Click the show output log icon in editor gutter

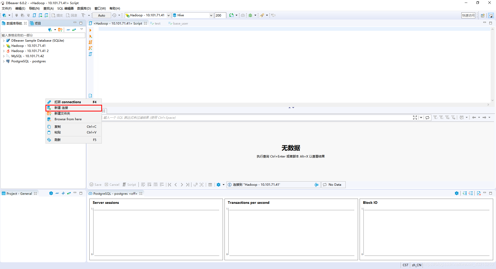click(90, 96)
